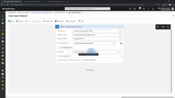
Task: Open Function App lightning icon in sidebar
Action: (3, 45)
